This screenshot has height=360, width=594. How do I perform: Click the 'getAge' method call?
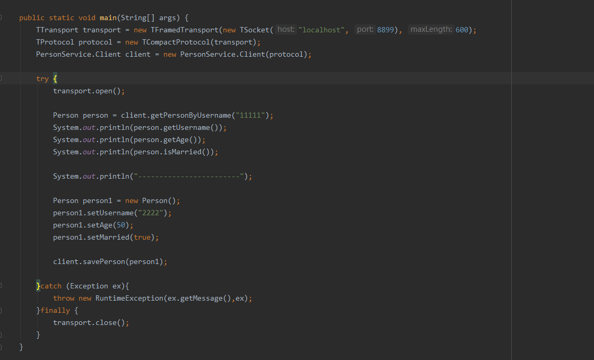pyautogui.click(x=176, y=139)
